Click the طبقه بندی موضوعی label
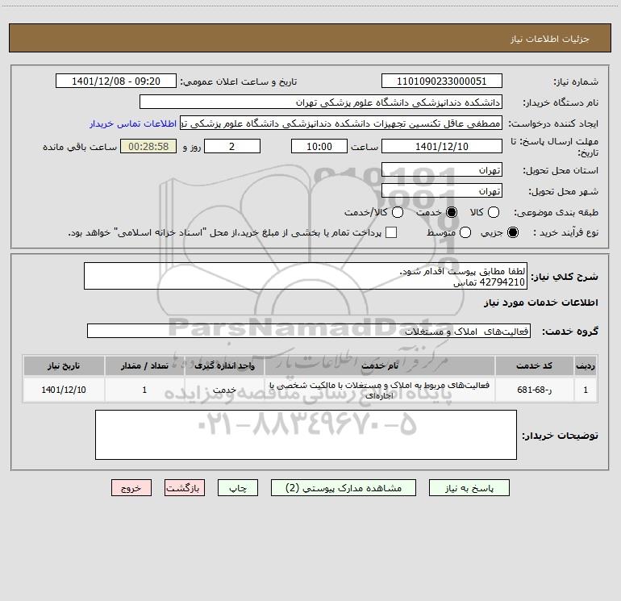This screenshot has height=601, width=621. pyautogui.click(x=556, y=213)
